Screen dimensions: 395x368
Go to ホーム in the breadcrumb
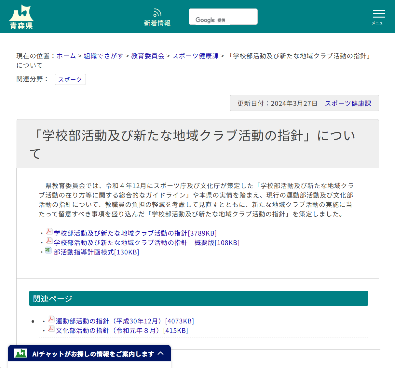click(66, 56)
